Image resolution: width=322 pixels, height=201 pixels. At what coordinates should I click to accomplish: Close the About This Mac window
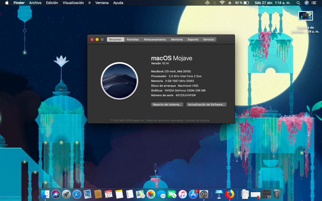pos(92,39)
